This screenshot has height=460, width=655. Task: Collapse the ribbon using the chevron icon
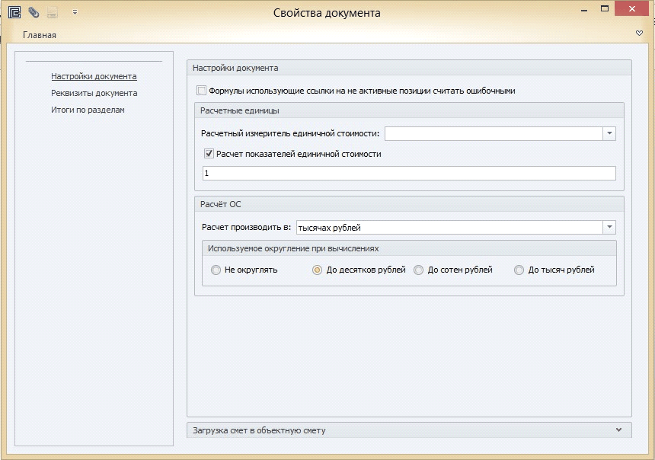tap(639, 34)
